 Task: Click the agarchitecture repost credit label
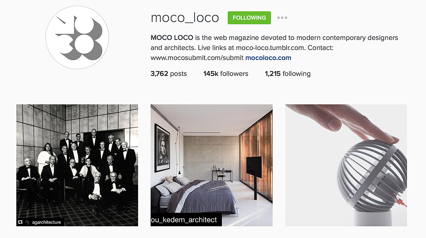point(47,222)
